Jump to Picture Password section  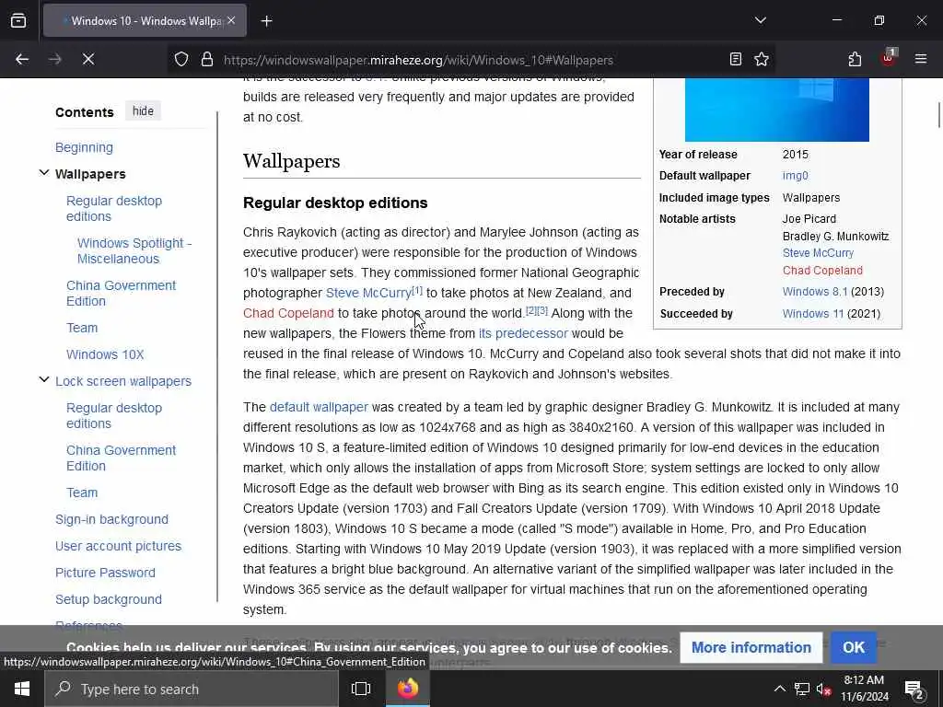105,573
